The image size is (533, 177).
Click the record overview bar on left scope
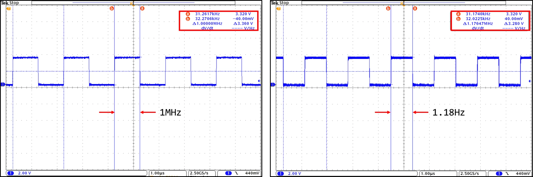click(x=133, y=3)
